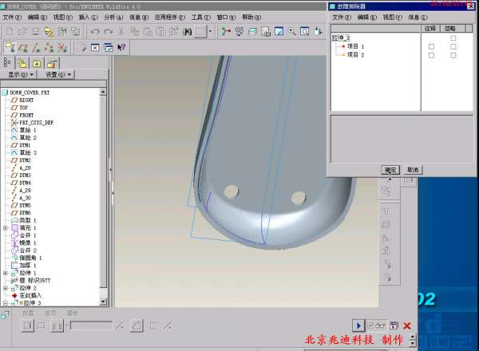The width and height of the screenshot is (479, 351).
Task: Click the zoom magnifier toolbar icon
Action: pos(293,32)
